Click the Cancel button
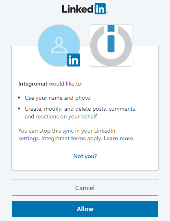 click(x=85, y=188)
